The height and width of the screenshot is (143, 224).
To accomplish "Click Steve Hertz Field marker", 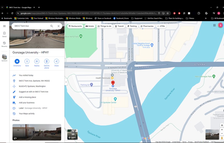I will (x=81, y=36).
